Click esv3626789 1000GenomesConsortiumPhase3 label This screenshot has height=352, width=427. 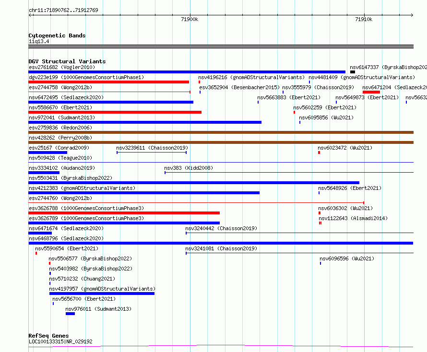(x=86, y=218)
